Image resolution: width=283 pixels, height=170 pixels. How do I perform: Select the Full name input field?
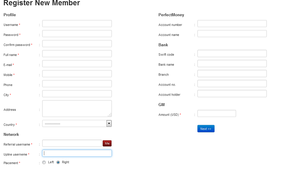(x=77, y=54)
